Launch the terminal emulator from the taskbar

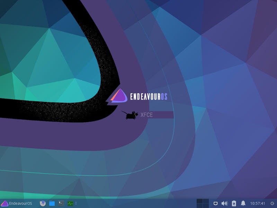point(60,203)
